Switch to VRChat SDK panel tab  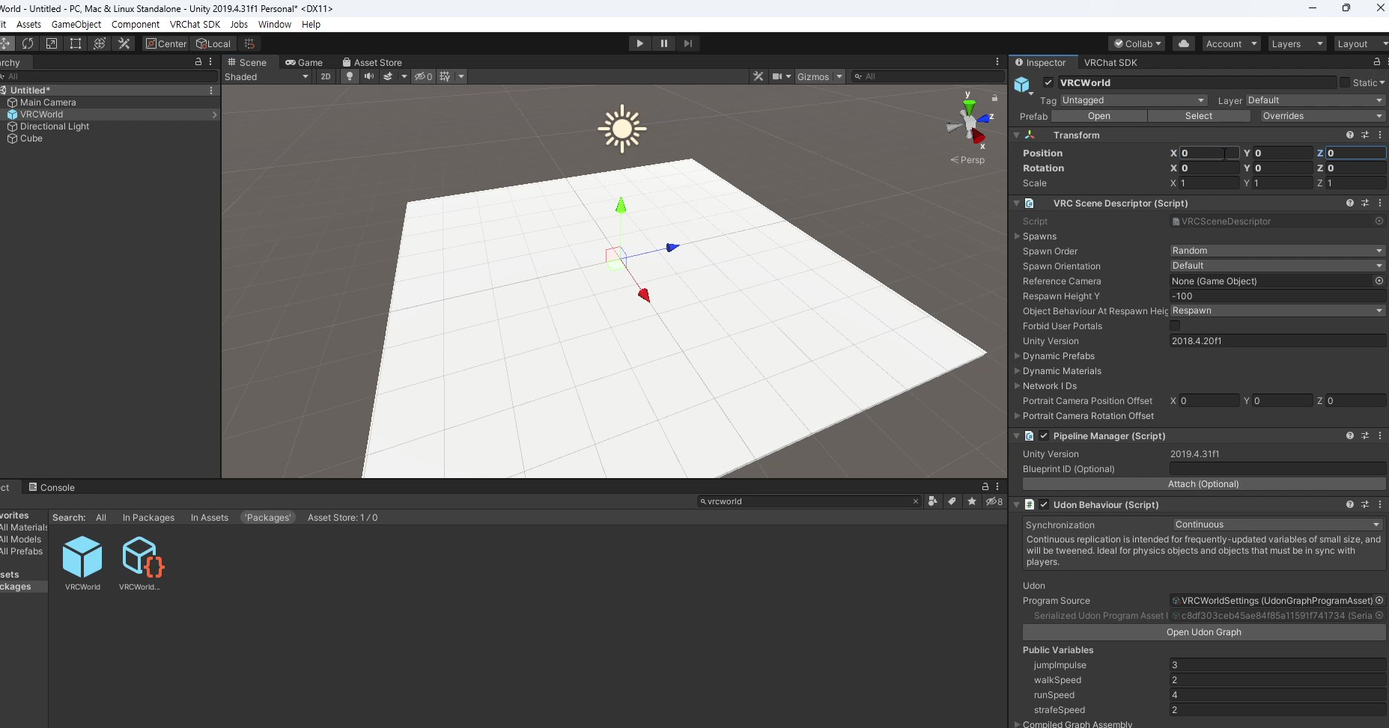[x=1110, y=62]
